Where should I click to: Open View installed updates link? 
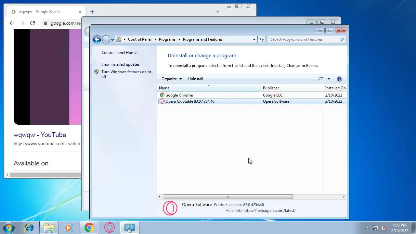coord(120,64)
